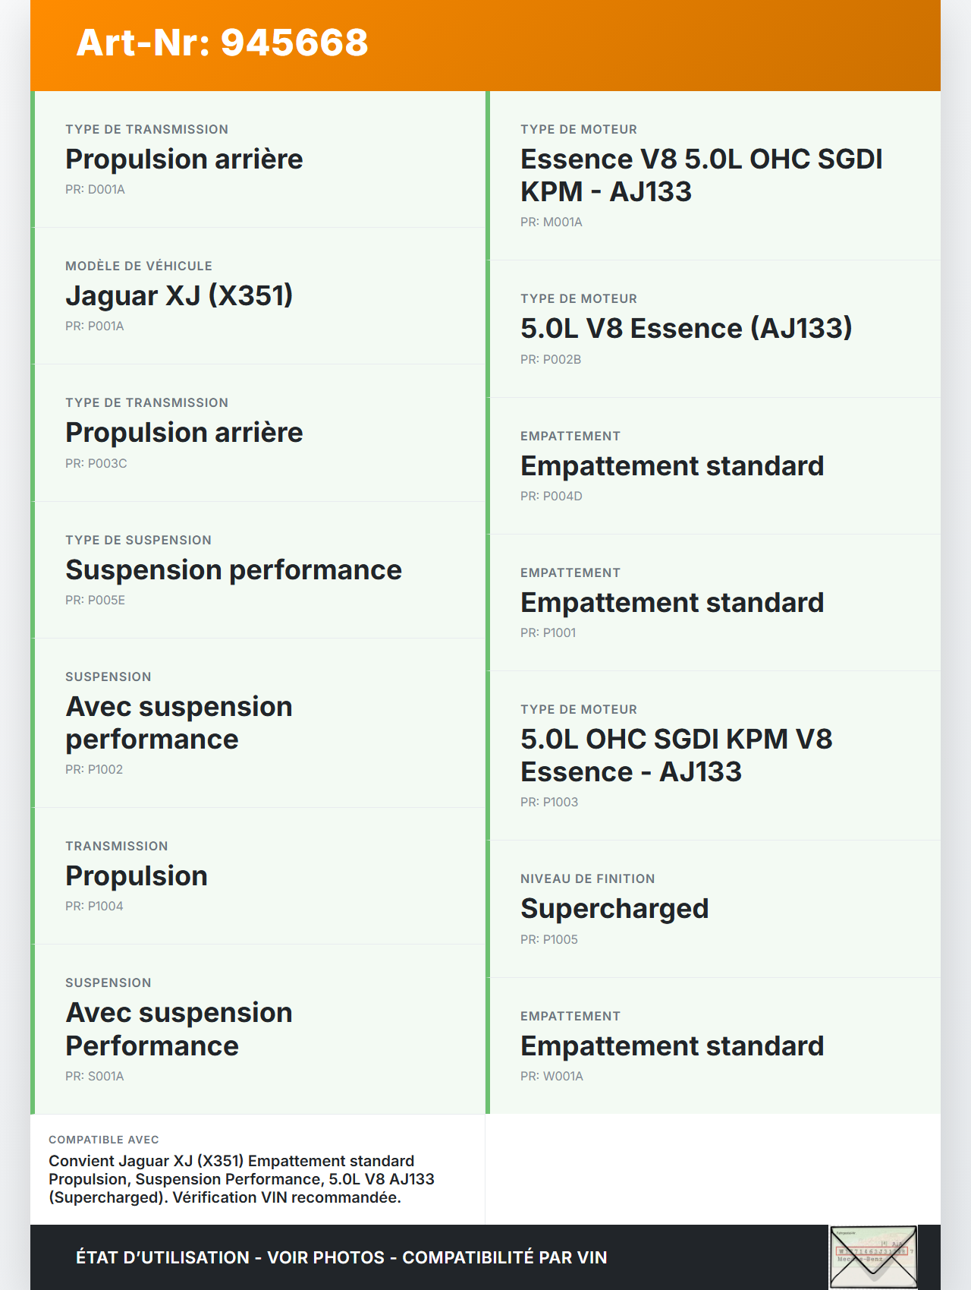Click the 5.0L V8 Essence (AJ133) entry
Screen dimensions: 971x1290
point(713,329)
